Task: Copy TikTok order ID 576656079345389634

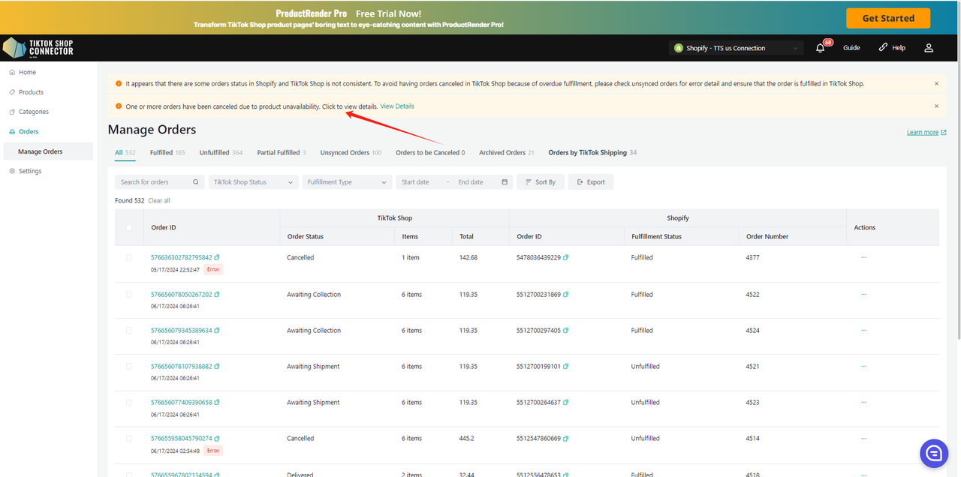Action: 217,331
